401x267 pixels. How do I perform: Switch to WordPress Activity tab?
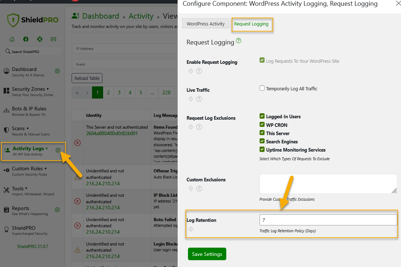point(206,24)
